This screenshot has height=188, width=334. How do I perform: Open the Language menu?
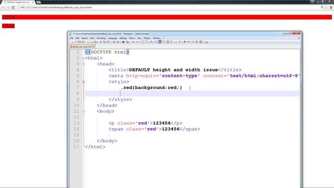[113, 38]
